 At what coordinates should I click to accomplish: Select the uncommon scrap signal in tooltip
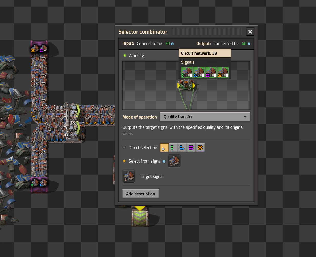[187, 72]
